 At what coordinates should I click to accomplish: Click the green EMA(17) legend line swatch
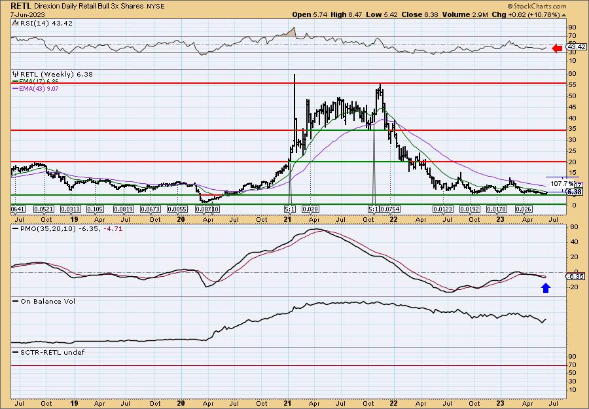tap(16, 82)
